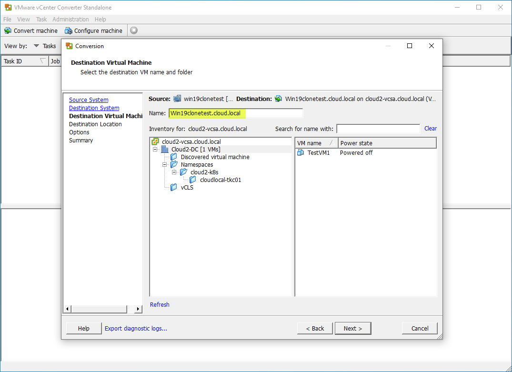Click the Back button
The height and width of the screenshot is (372, 512).
315,328
